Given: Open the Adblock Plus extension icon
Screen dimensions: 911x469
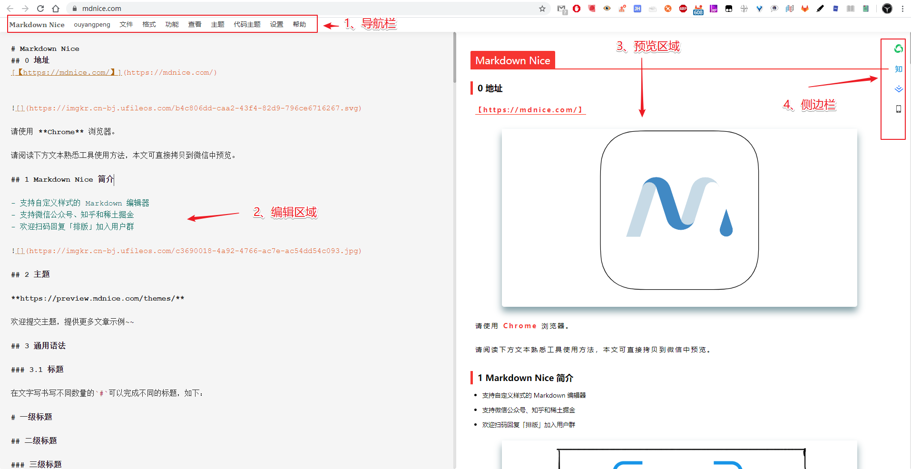Looking at the screenshot, I should click(683, 8).
